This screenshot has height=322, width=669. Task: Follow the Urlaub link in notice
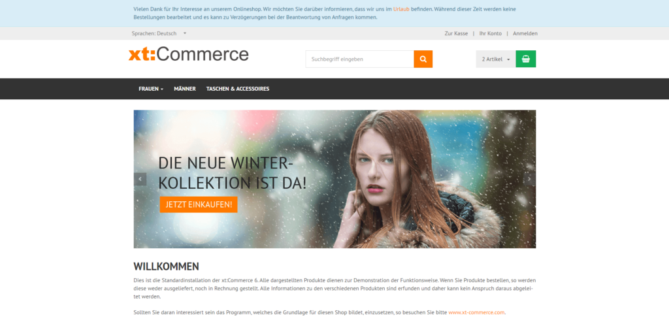tap(401, 9)
